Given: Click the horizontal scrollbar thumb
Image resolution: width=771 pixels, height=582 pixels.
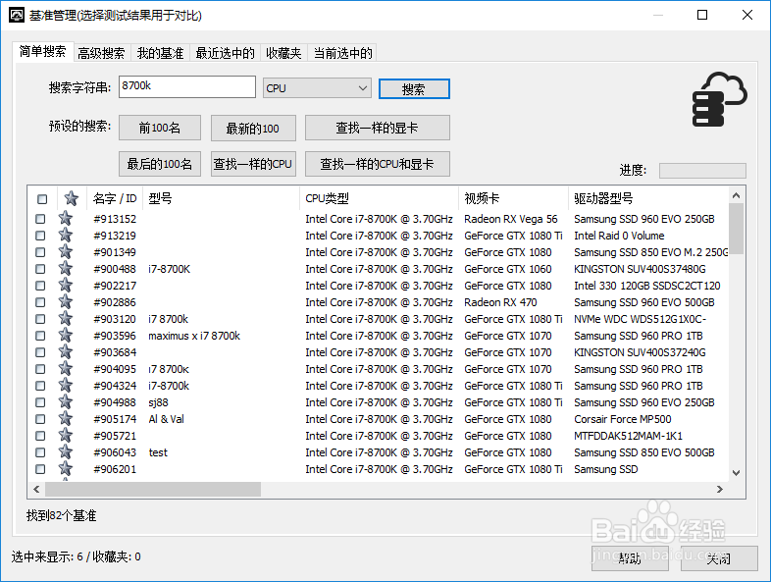Looking at the screenshot, I should [153, 489].
